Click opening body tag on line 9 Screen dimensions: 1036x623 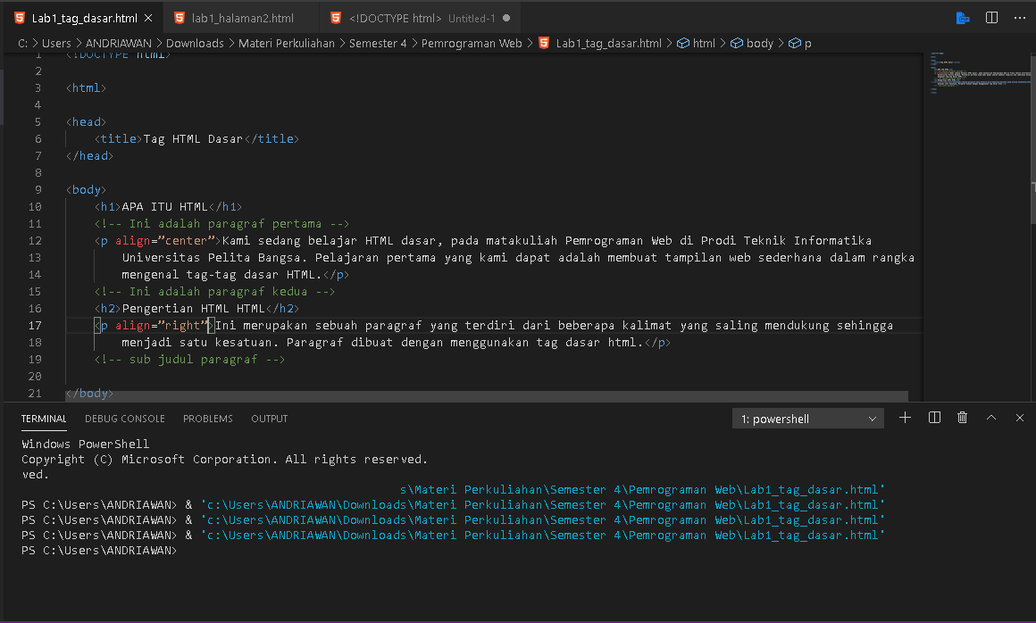(x=86, y=189)
